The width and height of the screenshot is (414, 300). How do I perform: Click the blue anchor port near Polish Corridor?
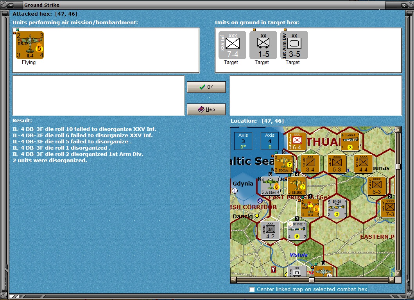pos(260,201)
